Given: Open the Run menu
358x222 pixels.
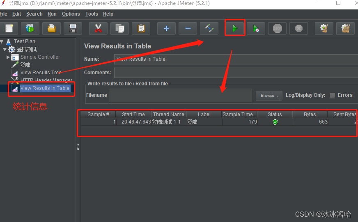Looking at the screenshot, I should [x=52, y=14].
